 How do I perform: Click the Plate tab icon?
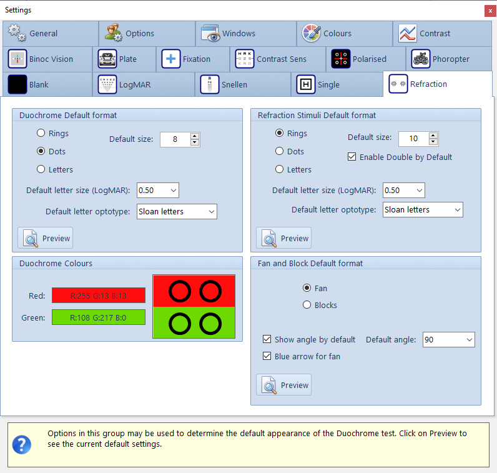(x=107, y=59)
